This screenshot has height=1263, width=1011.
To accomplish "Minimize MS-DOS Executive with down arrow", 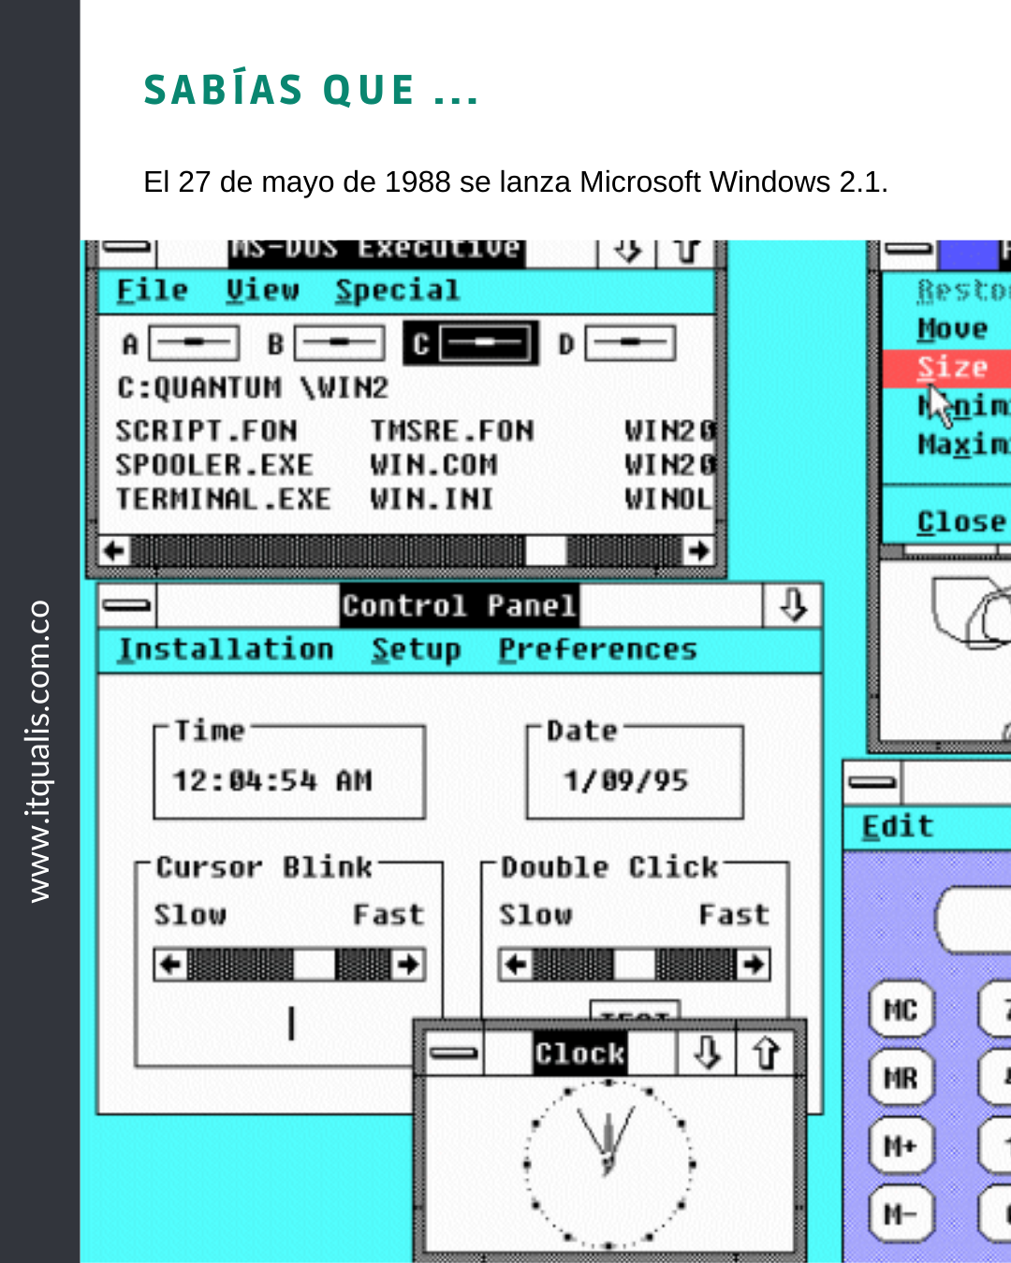I will click(x=627, y=251).
